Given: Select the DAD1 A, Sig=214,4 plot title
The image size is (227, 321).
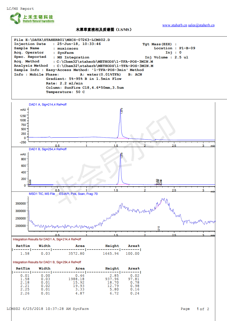Looking at the screenshot, I should [48, 104].
